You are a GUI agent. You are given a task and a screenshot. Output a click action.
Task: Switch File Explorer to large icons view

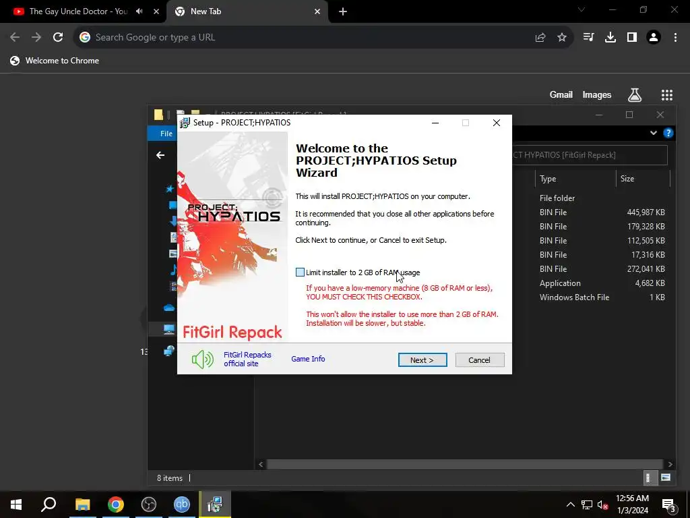(x=666, y=478)
